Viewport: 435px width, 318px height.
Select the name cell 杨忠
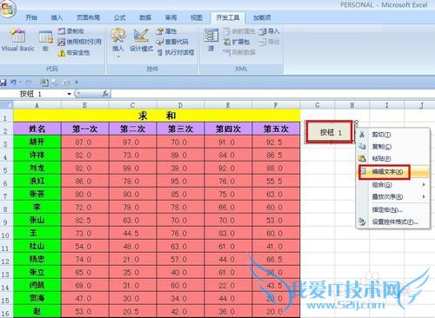point(37,259)
